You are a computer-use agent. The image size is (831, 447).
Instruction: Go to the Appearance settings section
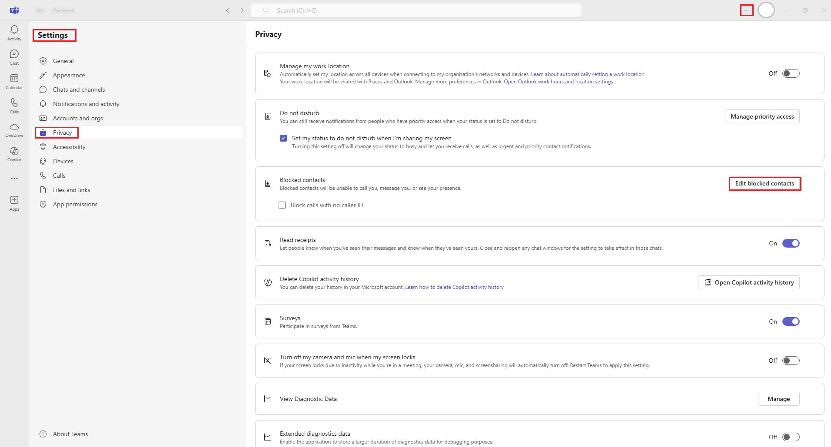tap(69, 75)
